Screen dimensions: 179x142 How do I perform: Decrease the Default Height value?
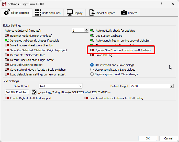tap(172, 87)
